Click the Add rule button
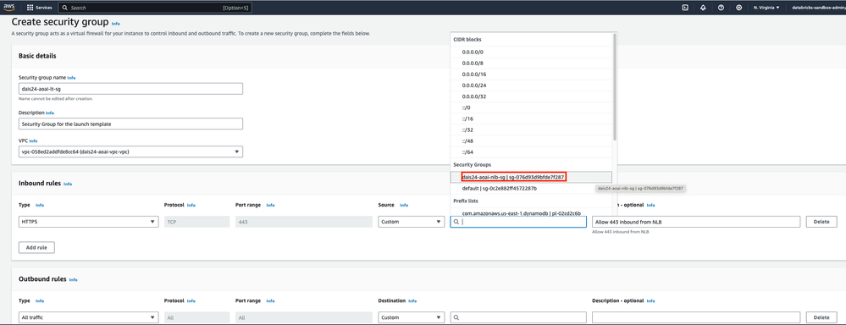Image resolution: width=846 pixels, height=325 pixels. (x=36, y=247)
